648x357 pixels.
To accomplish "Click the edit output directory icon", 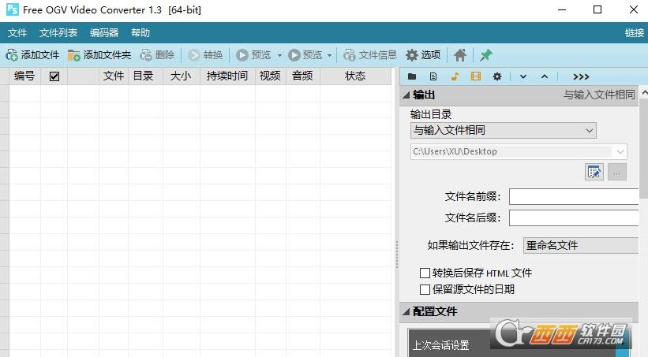I will [x=594, y=172].
